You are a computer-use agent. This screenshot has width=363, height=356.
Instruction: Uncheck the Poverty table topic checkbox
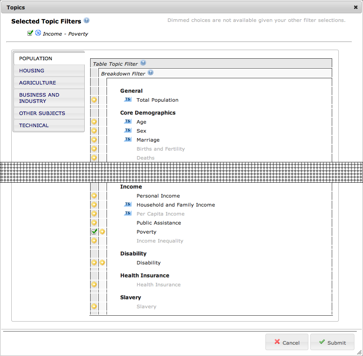[94, 232]
